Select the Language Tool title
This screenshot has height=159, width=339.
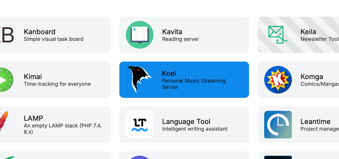(x=186, y=122)
